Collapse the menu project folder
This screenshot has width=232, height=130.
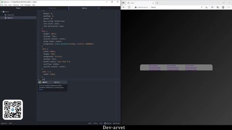[x=1, y=12]
